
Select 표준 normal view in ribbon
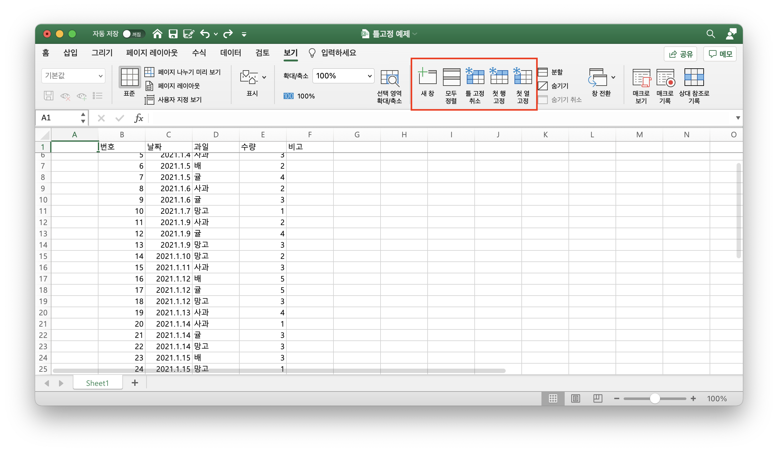(129, 78)
